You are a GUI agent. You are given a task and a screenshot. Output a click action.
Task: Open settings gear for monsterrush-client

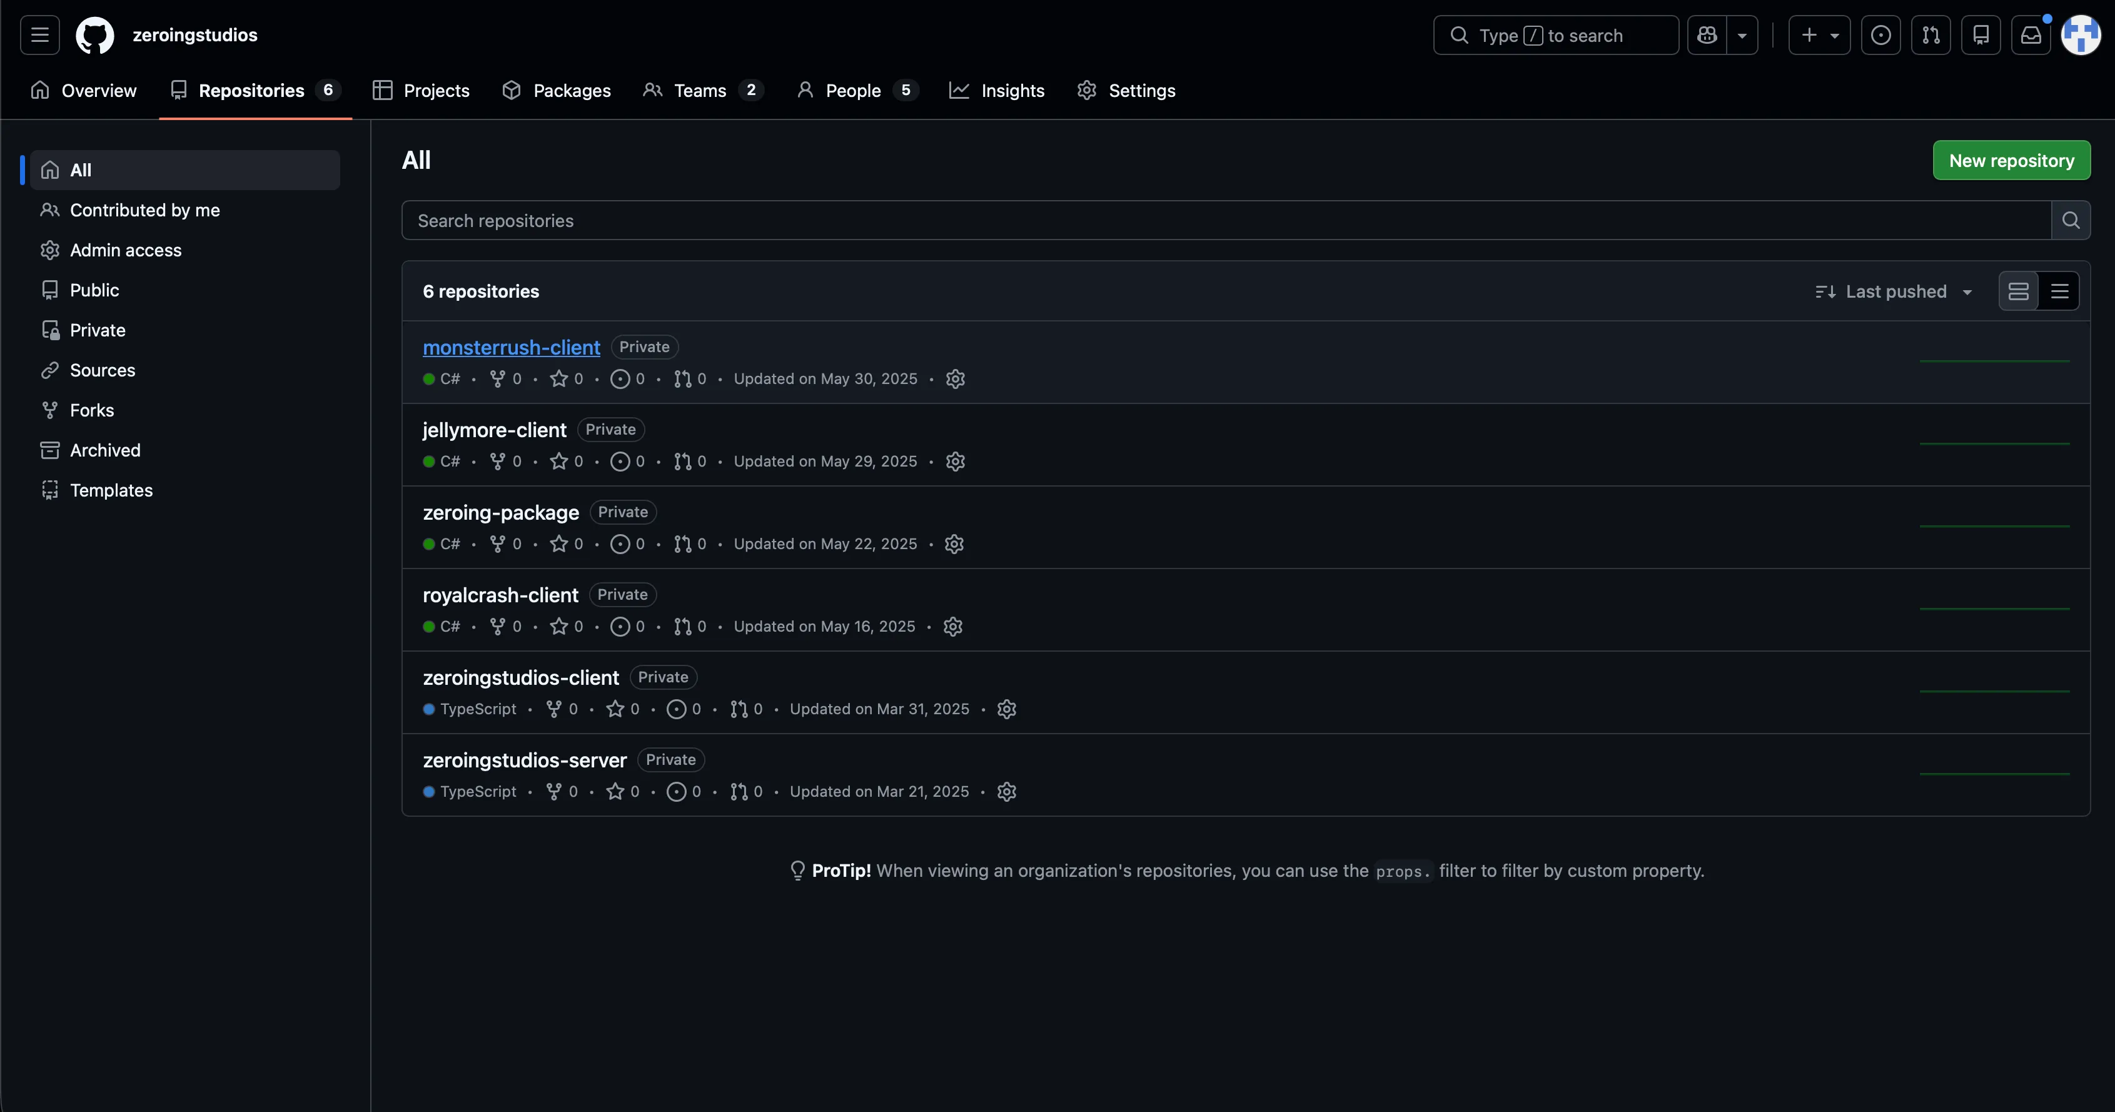click(x=955, y=378)
